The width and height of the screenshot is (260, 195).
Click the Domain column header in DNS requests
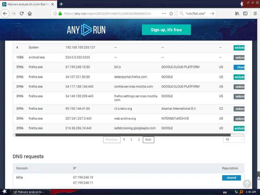coord(22,168)
